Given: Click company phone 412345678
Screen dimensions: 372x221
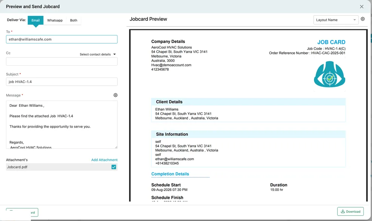Looking at the screenshot, I should [160, 69].
